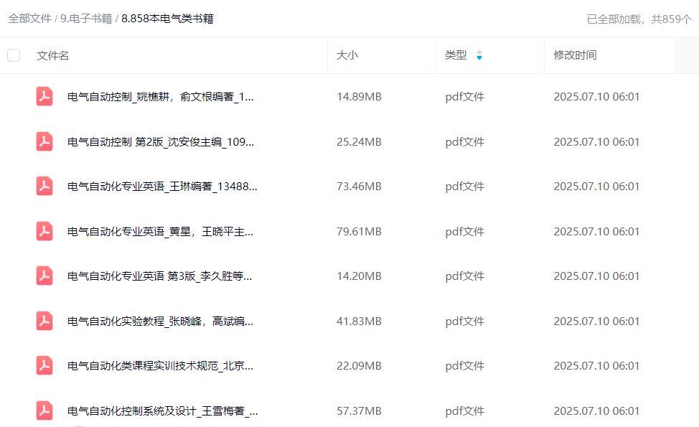699x427 pixels.
Task: Select the row showing 73.46MB size
Action: click(x=359, y=186)
